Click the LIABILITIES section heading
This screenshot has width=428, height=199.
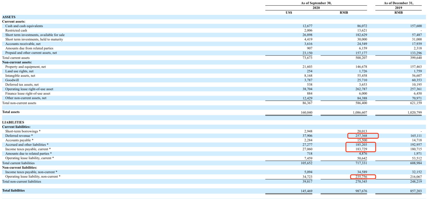point(13,122)
